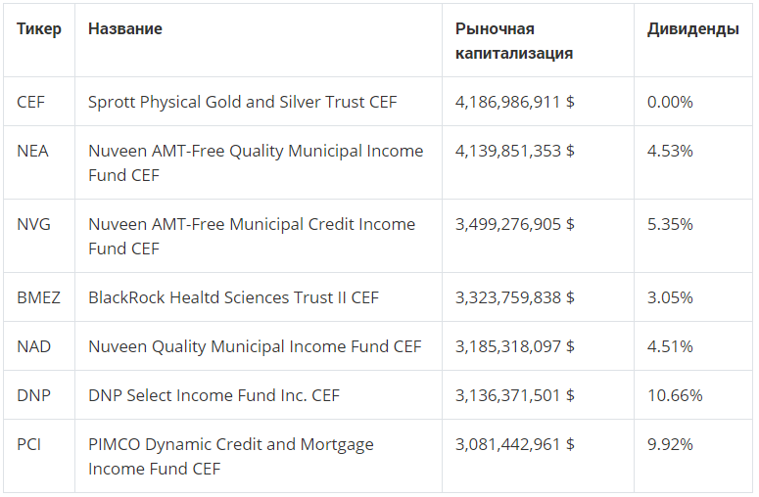This screenshot has width=759, height=497.
Task: Select the DNP ticker cell
Action: point(33,395)
